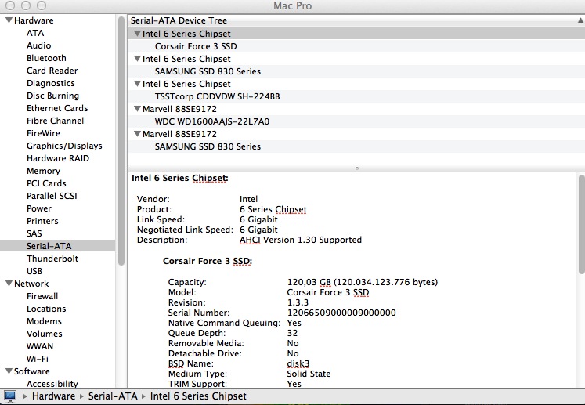Click the detail pane vertical scrollbar
Image resolution: width=585 pixels, height=405 pixels.
[582, 224]
